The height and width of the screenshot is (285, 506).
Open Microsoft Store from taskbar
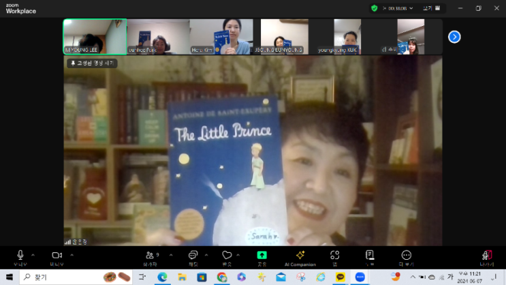coord(202,277)
